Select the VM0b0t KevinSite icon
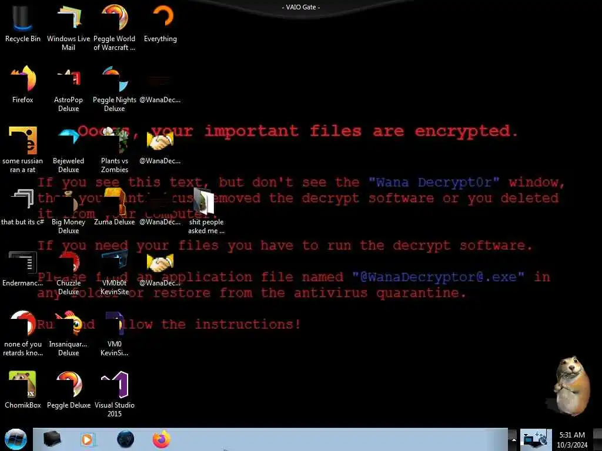 115,272
